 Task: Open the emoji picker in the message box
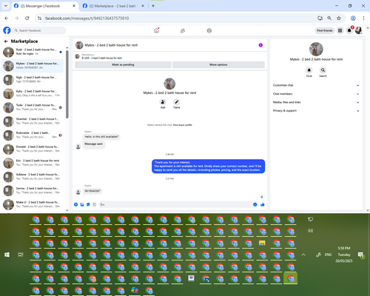pyautogui.click(x=255, y=204)
